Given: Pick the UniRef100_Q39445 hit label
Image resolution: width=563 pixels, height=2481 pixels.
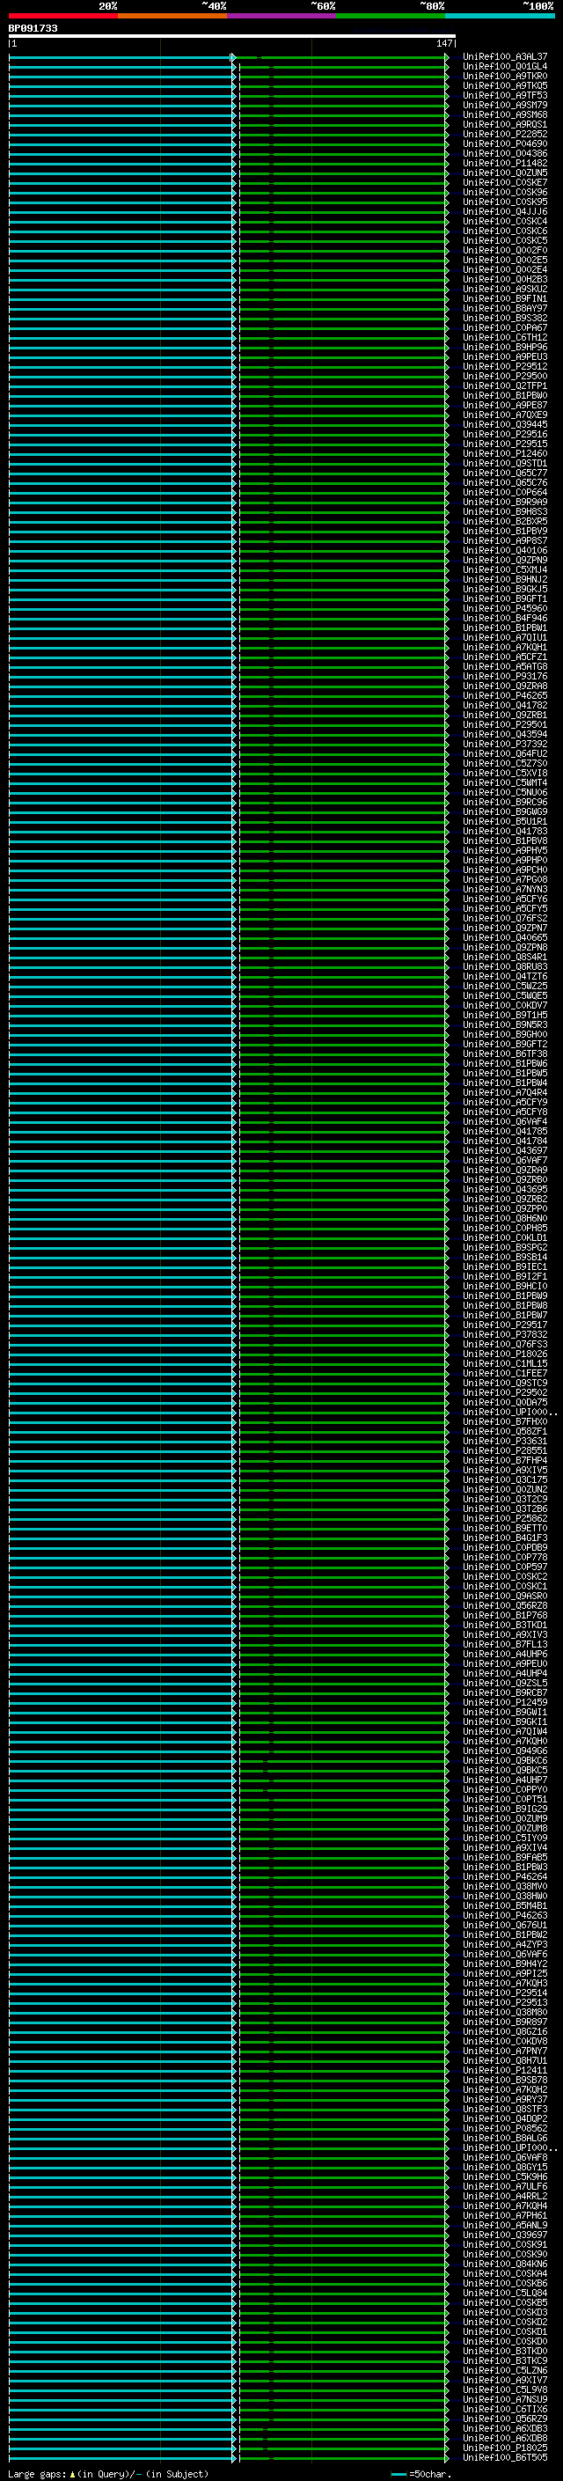Looking at the screenshot, I should click(504, 425).
